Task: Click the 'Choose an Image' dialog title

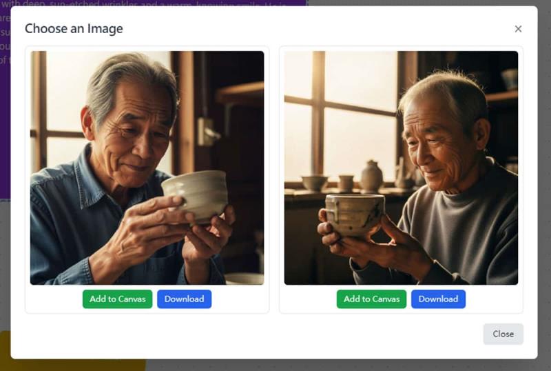Action: (x=74, y=28)
